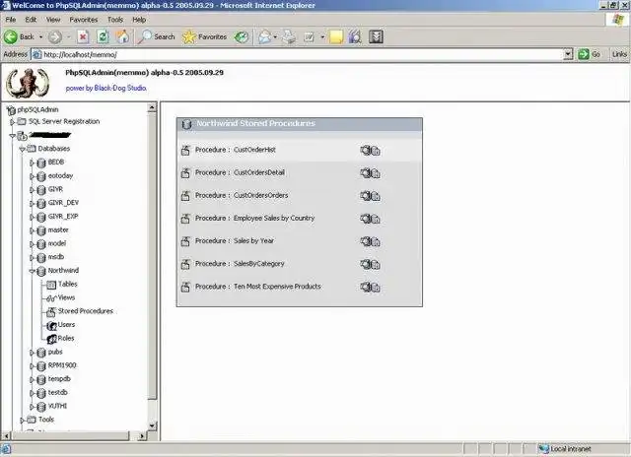Screen dimensions: 631x457
Task: Click the Stop red X toolbar icon
Action: pos(83,37)
